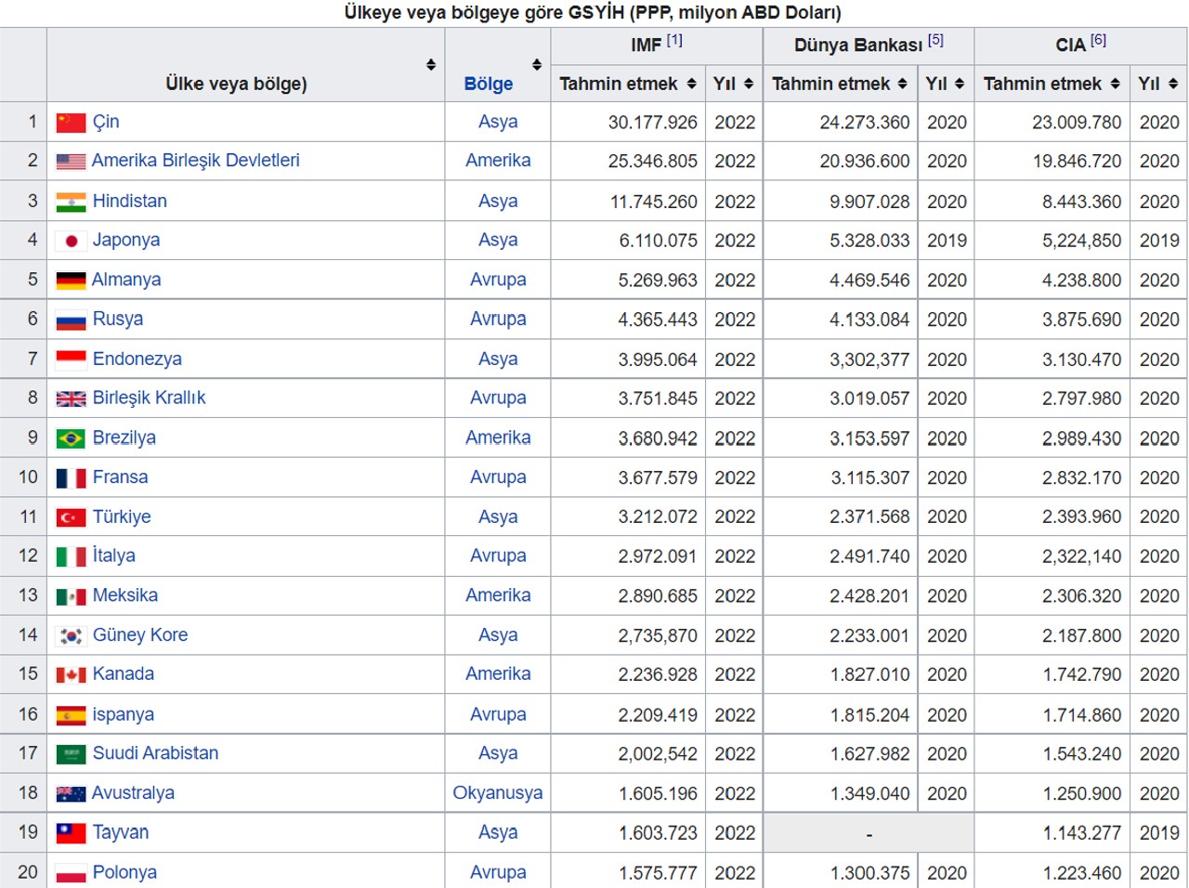Select the CIA value 1.143.277 for Tayvan
1189x888 pixels.
pyautogui.click(x=1082, y=833)
